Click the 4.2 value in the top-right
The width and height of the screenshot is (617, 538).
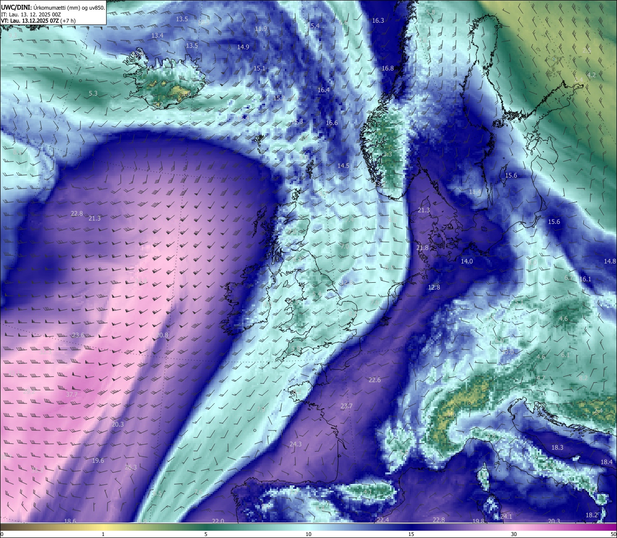[x=592, y=75]
